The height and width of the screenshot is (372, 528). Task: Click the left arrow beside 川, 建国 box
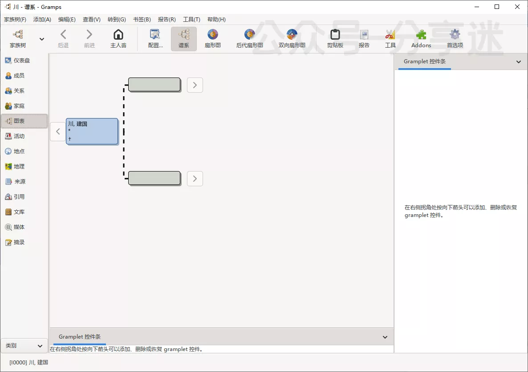[58, 132]
